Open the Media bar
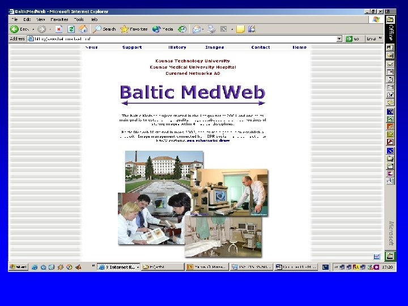 coord(163,29)
